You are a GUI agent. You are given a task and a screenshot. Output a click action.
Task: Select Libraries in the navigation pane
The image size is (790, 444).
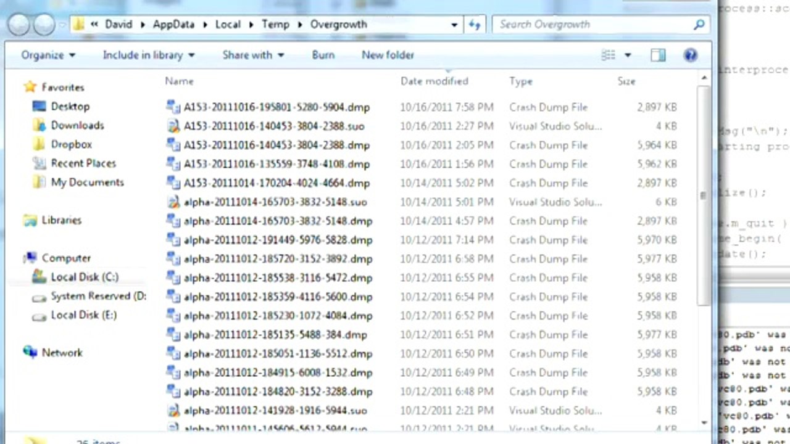[61, 220]
